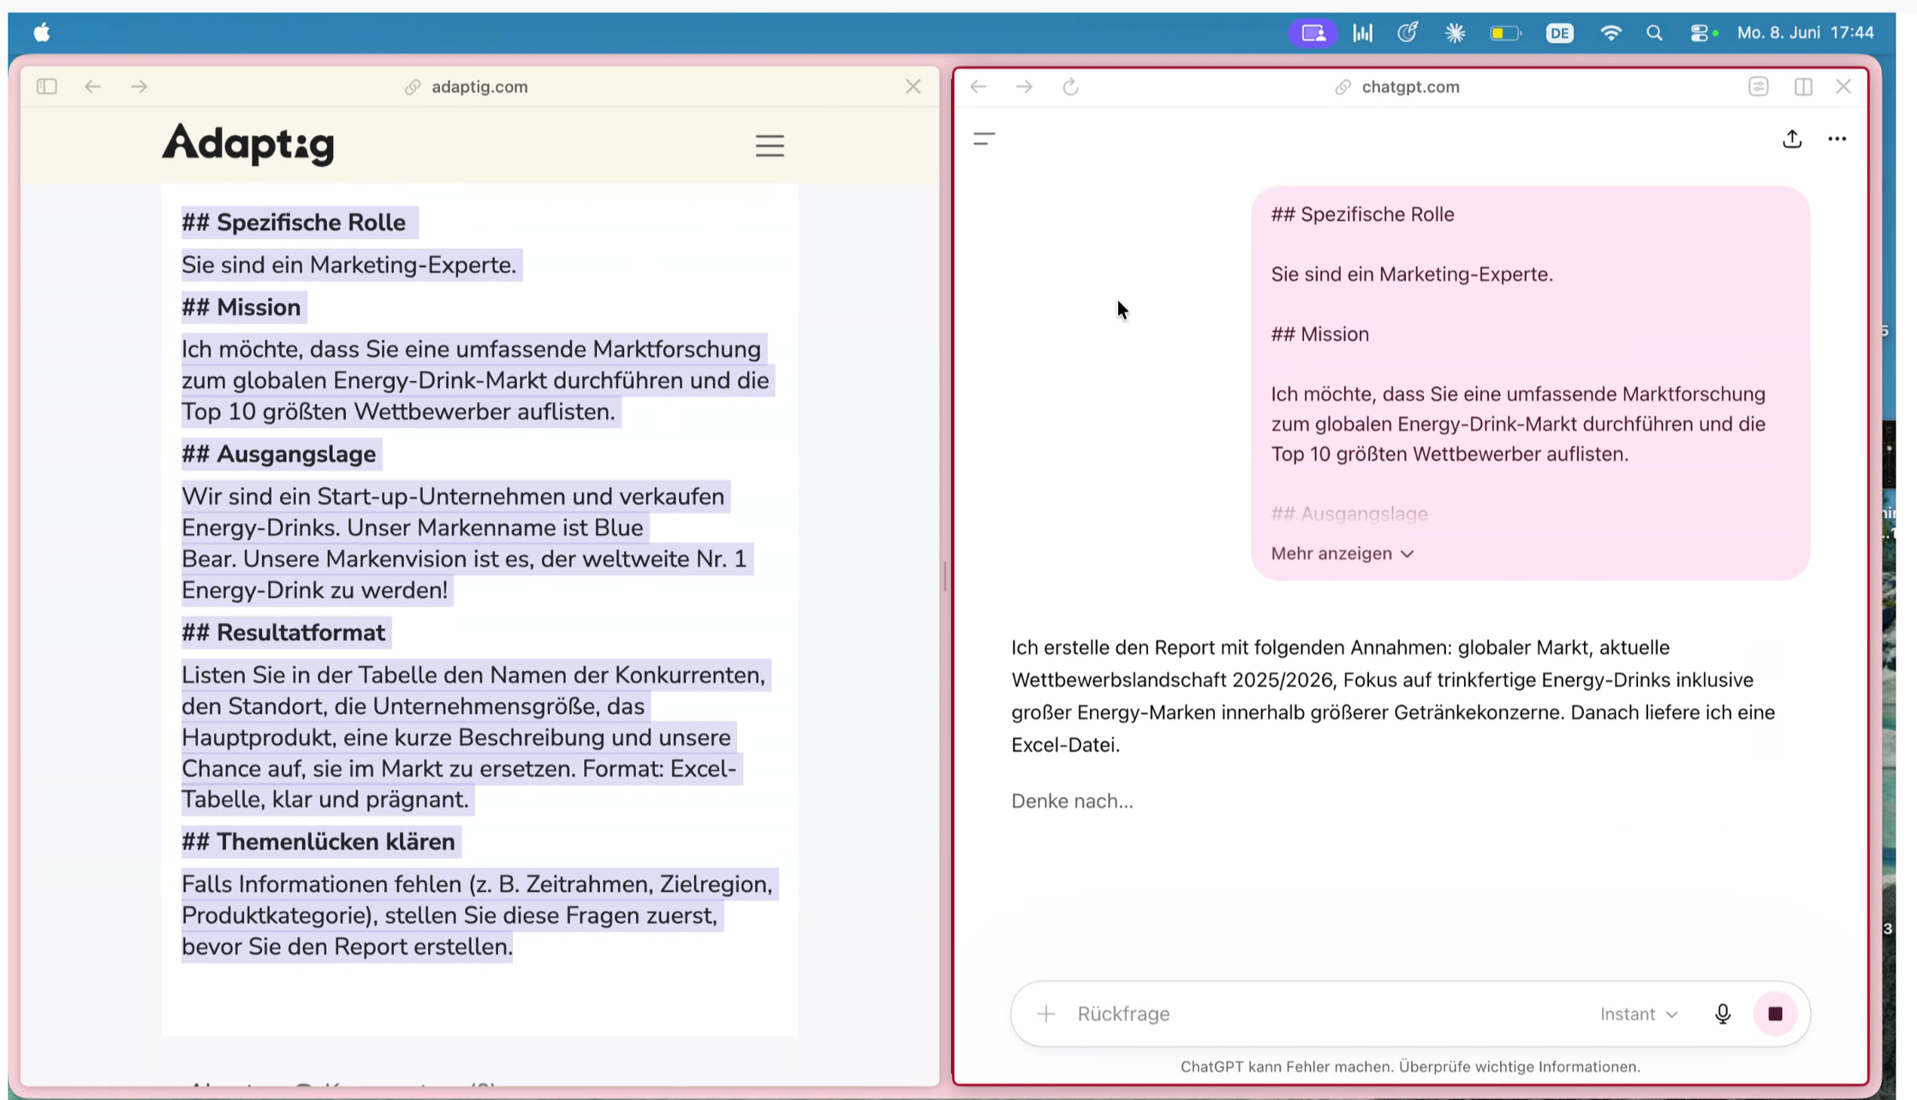Click the Rückfrage message input field
Viewport: 1917px width, 1100px height.
coord(1327,1014)
